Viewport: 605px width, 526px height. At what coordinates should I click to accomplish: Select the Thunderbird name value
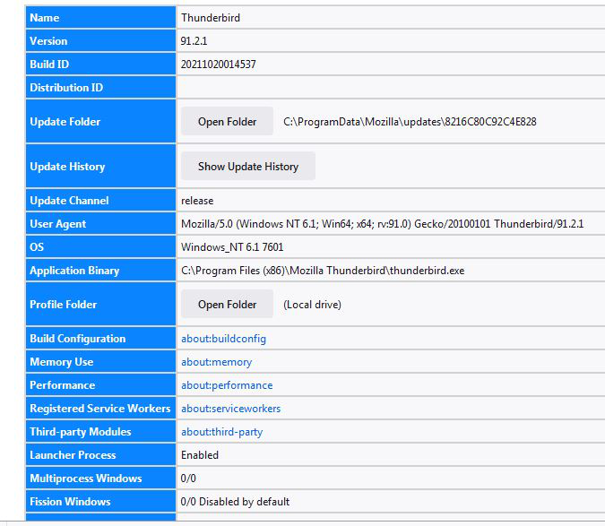click(x=211, y=18)
